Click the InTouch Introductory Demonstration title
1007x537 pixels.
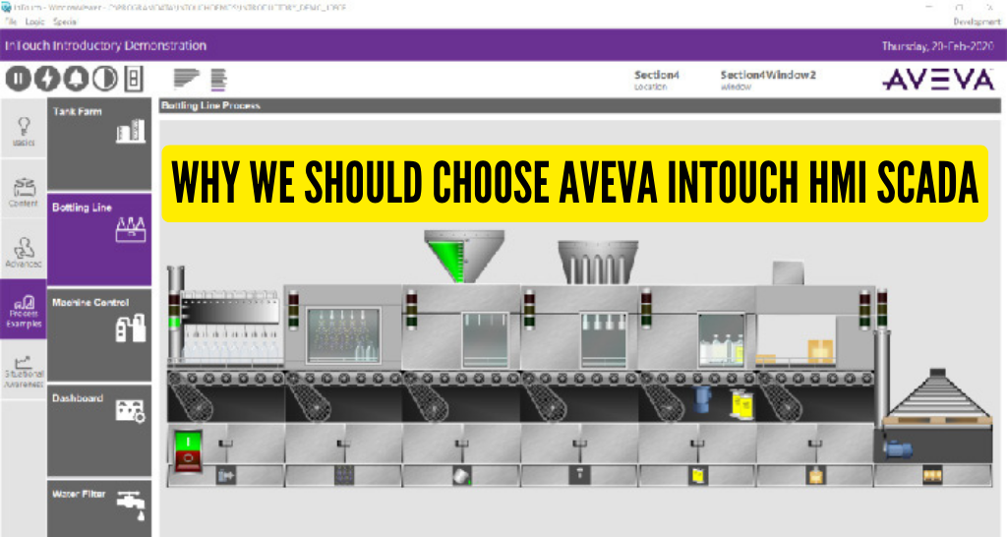coord(106,45)
